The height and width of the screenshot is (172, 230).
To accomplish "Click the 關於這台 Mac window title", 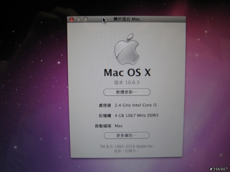I will coord(127,19).
